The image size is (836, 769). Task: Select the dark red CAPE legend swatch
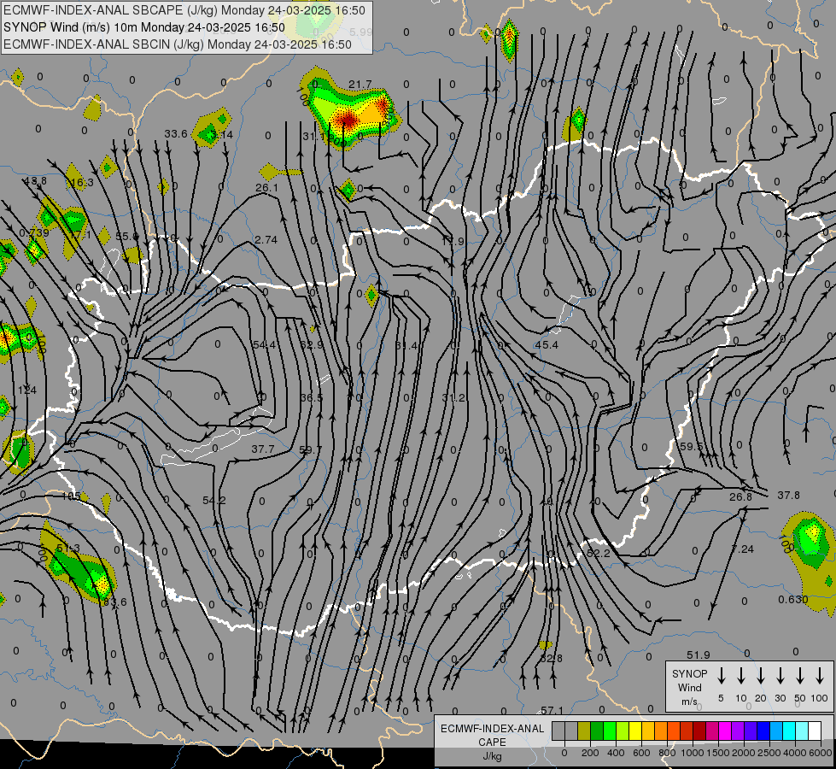pos(699,731)
